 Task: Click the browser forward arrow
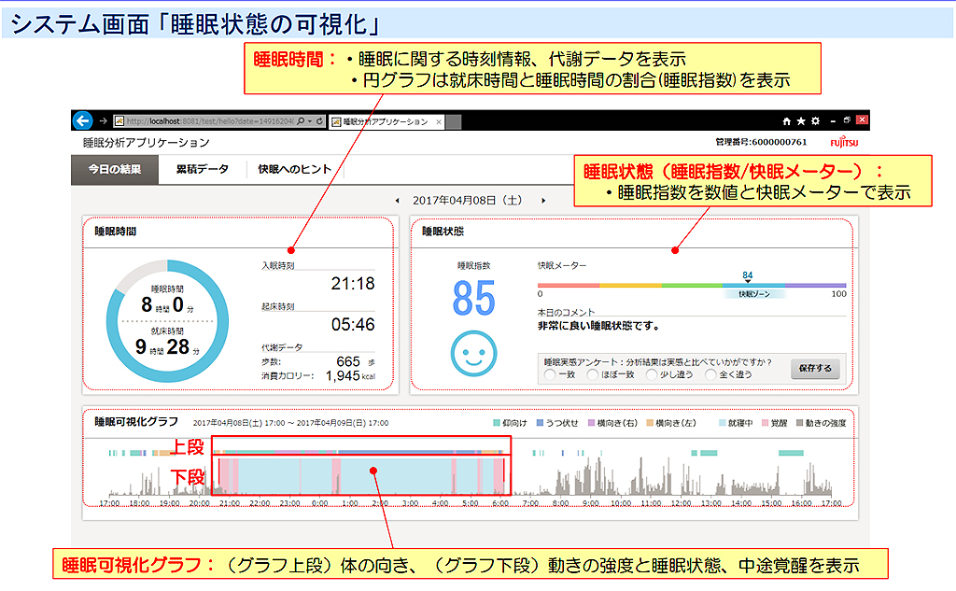(x=103, y=120)
